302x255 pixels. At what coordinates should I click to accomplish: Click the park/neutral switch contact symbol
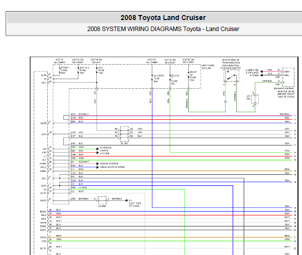(231, 76)
